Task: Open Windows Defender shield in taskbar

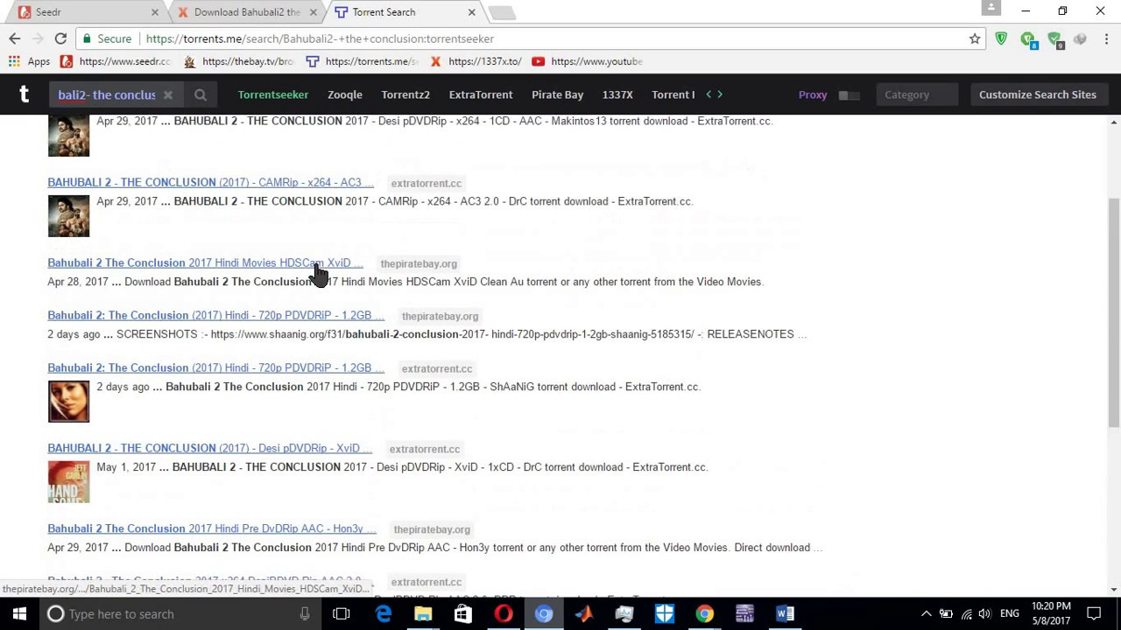Action: pos(664,614)
